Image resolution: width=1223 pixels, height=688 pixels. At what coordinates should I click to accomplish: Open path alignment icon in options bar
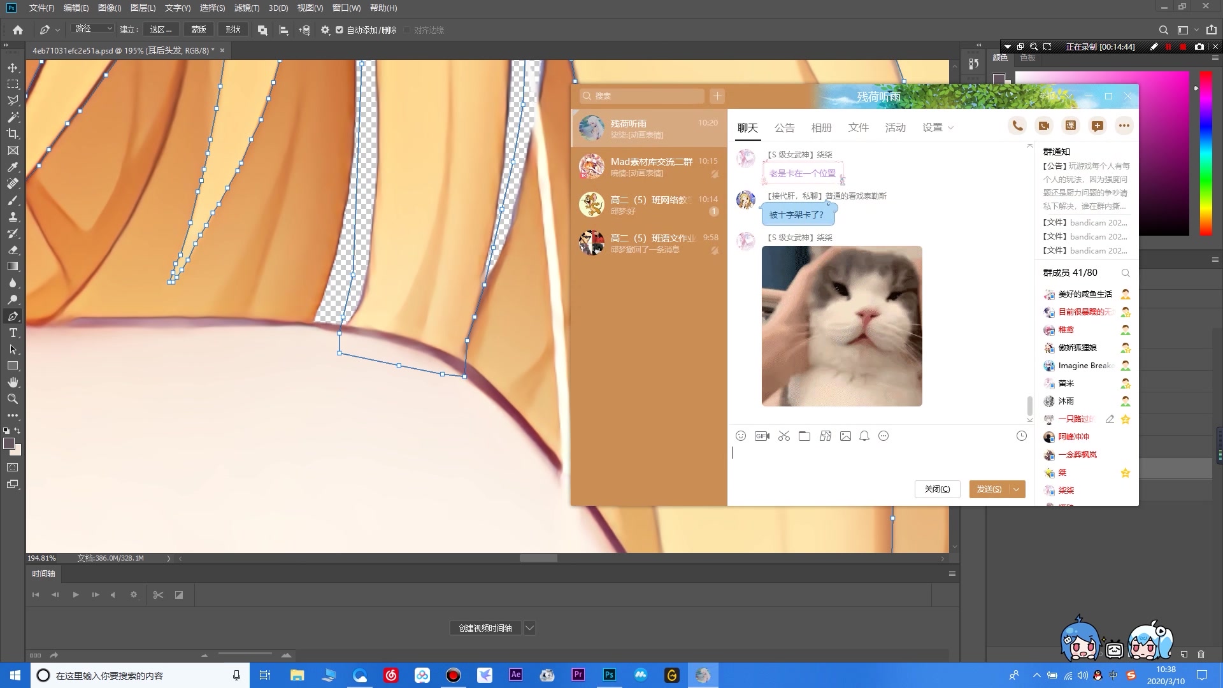[283, 30]
